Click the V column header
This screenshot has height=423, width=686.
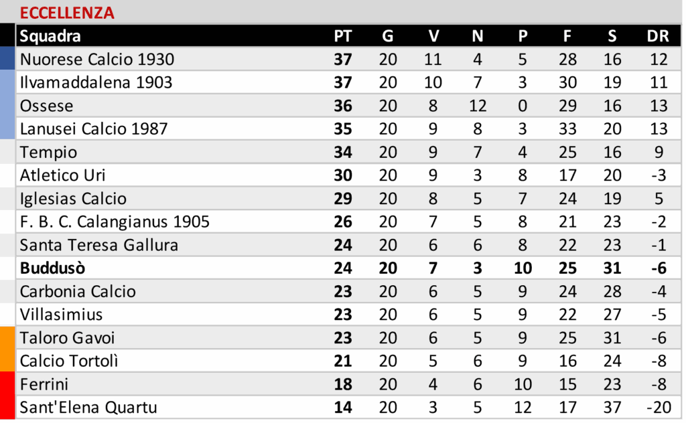point(433,36)
